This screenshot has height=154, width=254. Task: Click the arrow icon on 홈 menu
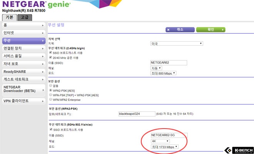(x=43, y=26)
